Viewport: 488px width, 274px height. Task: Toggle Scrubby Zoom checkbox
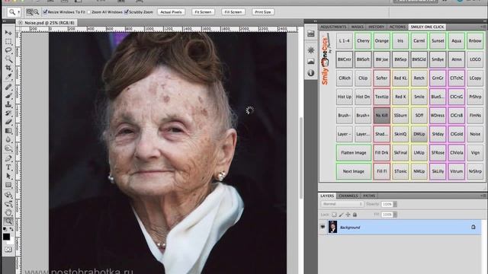point(126,12)
